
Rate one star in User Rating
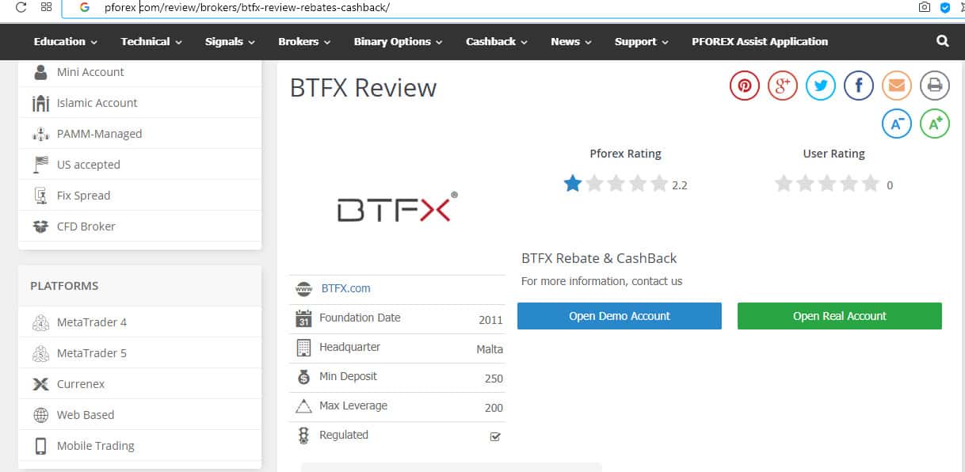[x=784, y=185]
